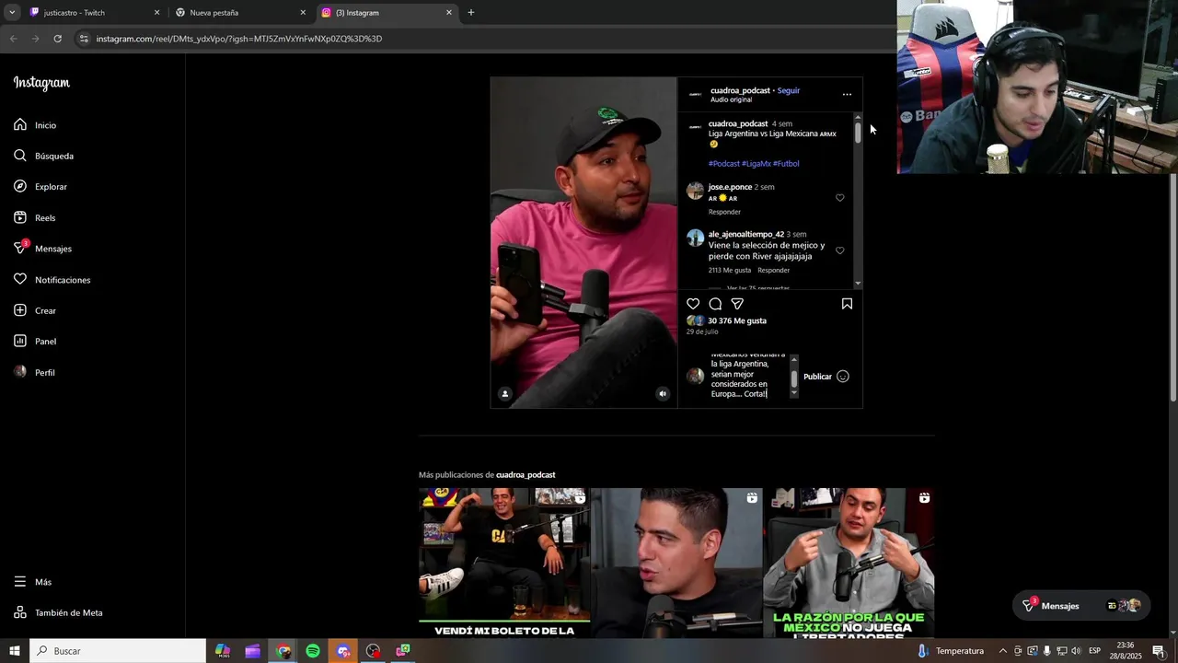The image size is (1178, 663).
Task: Open the beer stadium ticket reel thumbnail
Action: (504, 563)
